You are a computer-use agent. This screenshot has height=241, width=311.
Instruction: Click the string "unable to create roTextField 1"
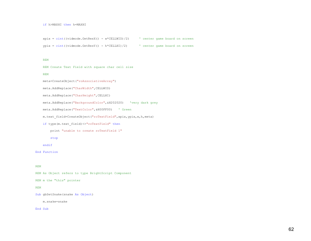click(92, 131)
